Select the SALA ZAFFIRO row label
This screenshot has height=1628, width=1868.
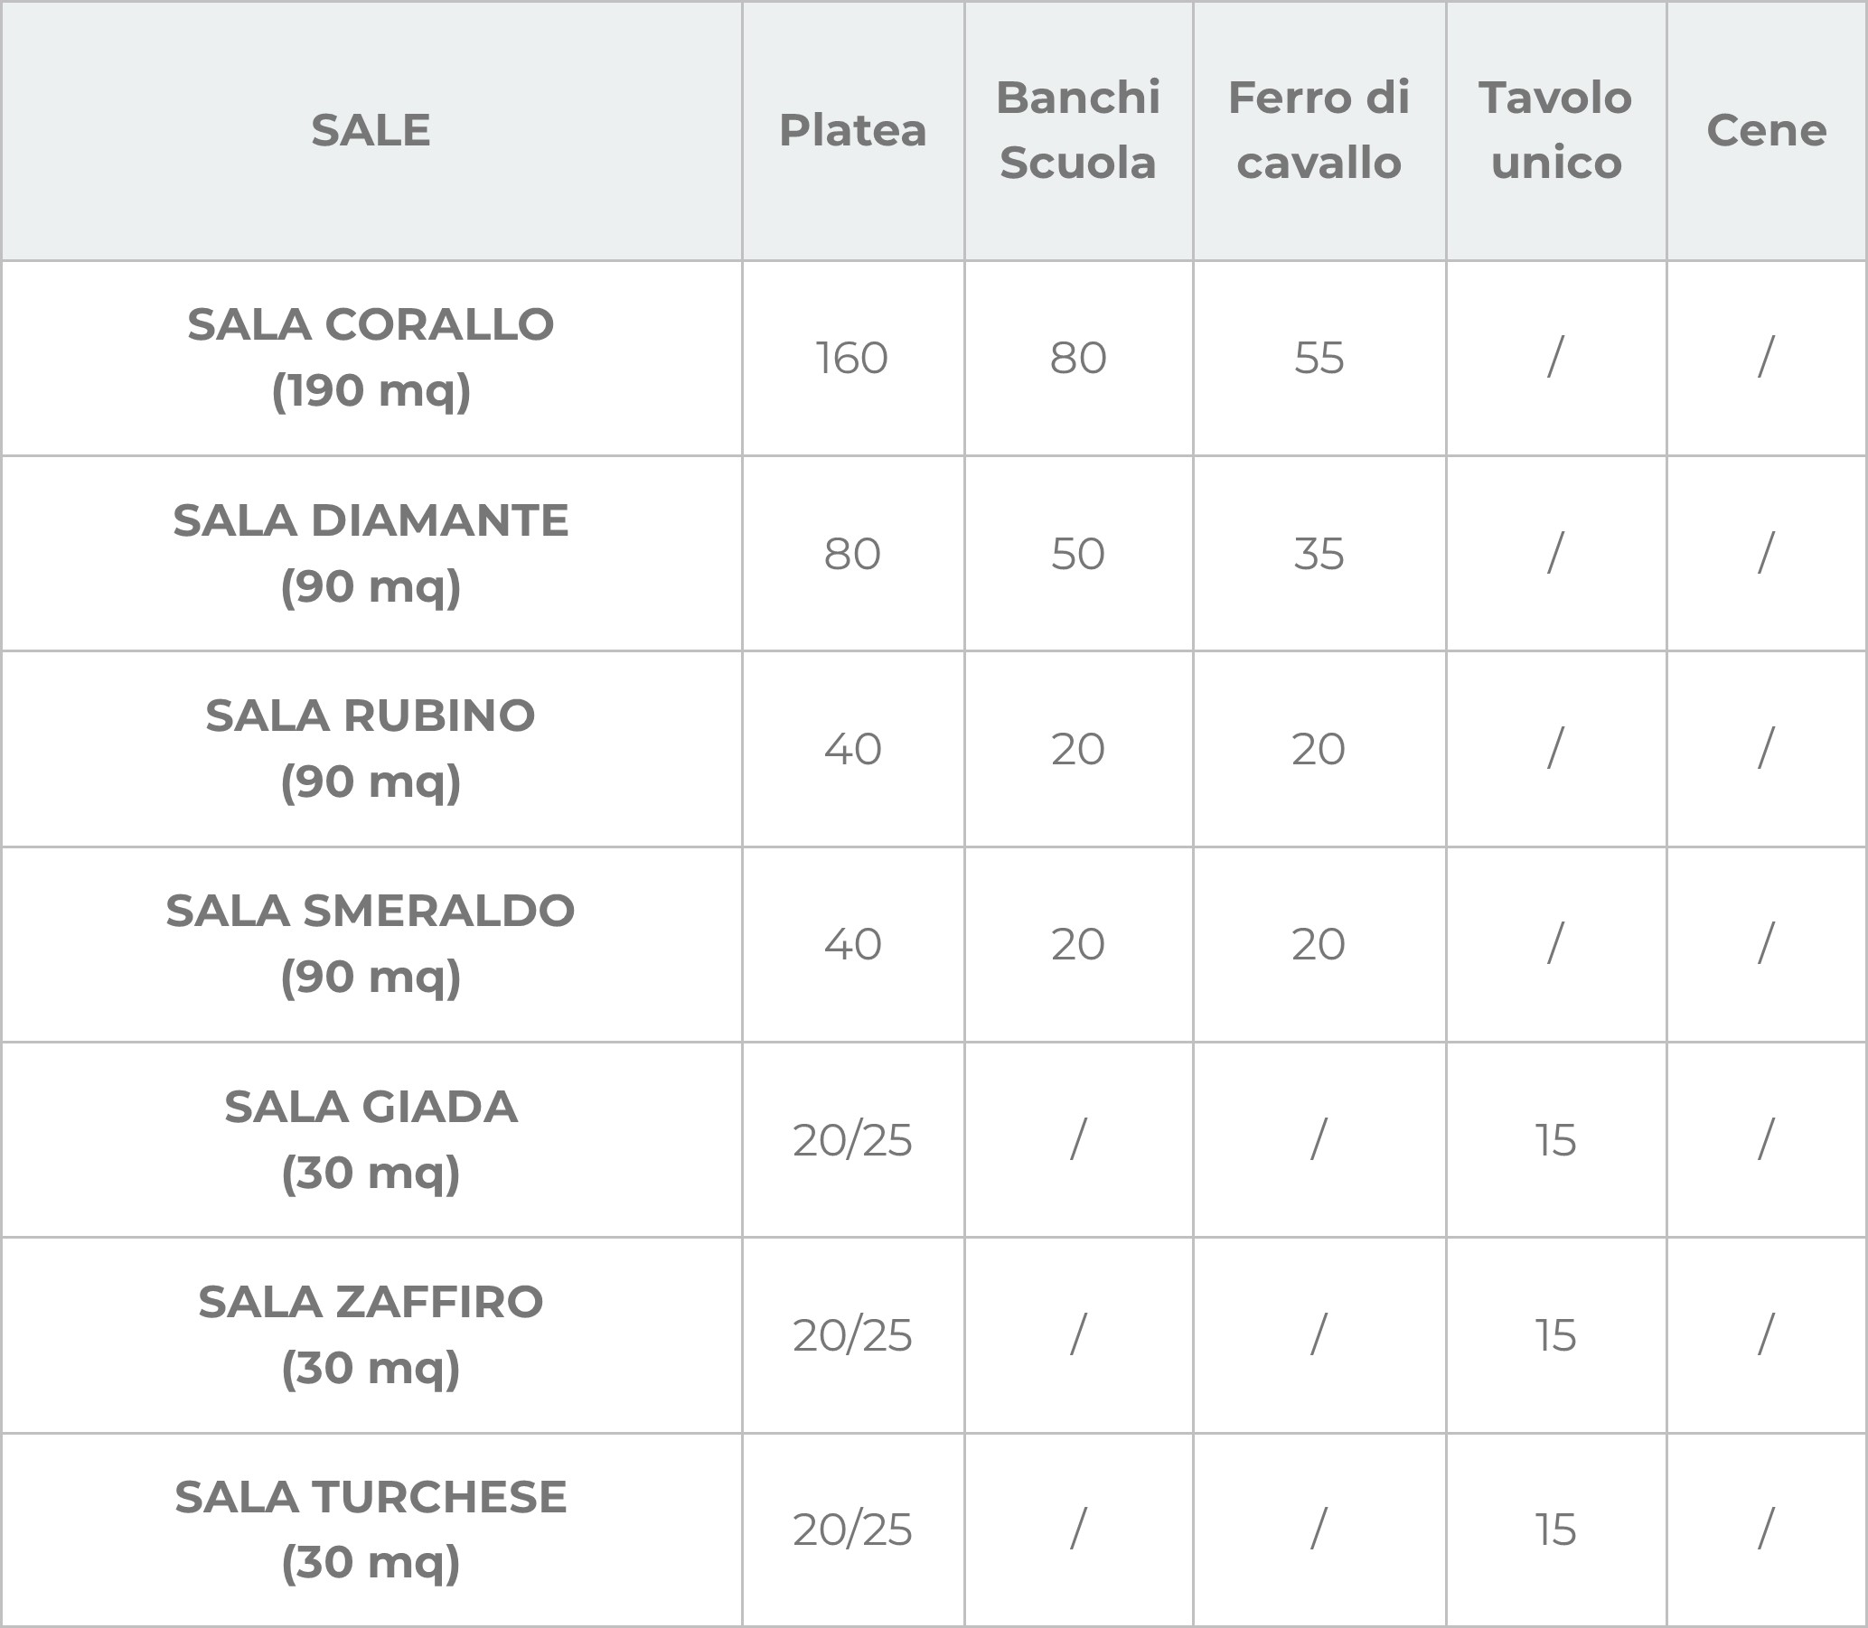[x=371, y=1334]
